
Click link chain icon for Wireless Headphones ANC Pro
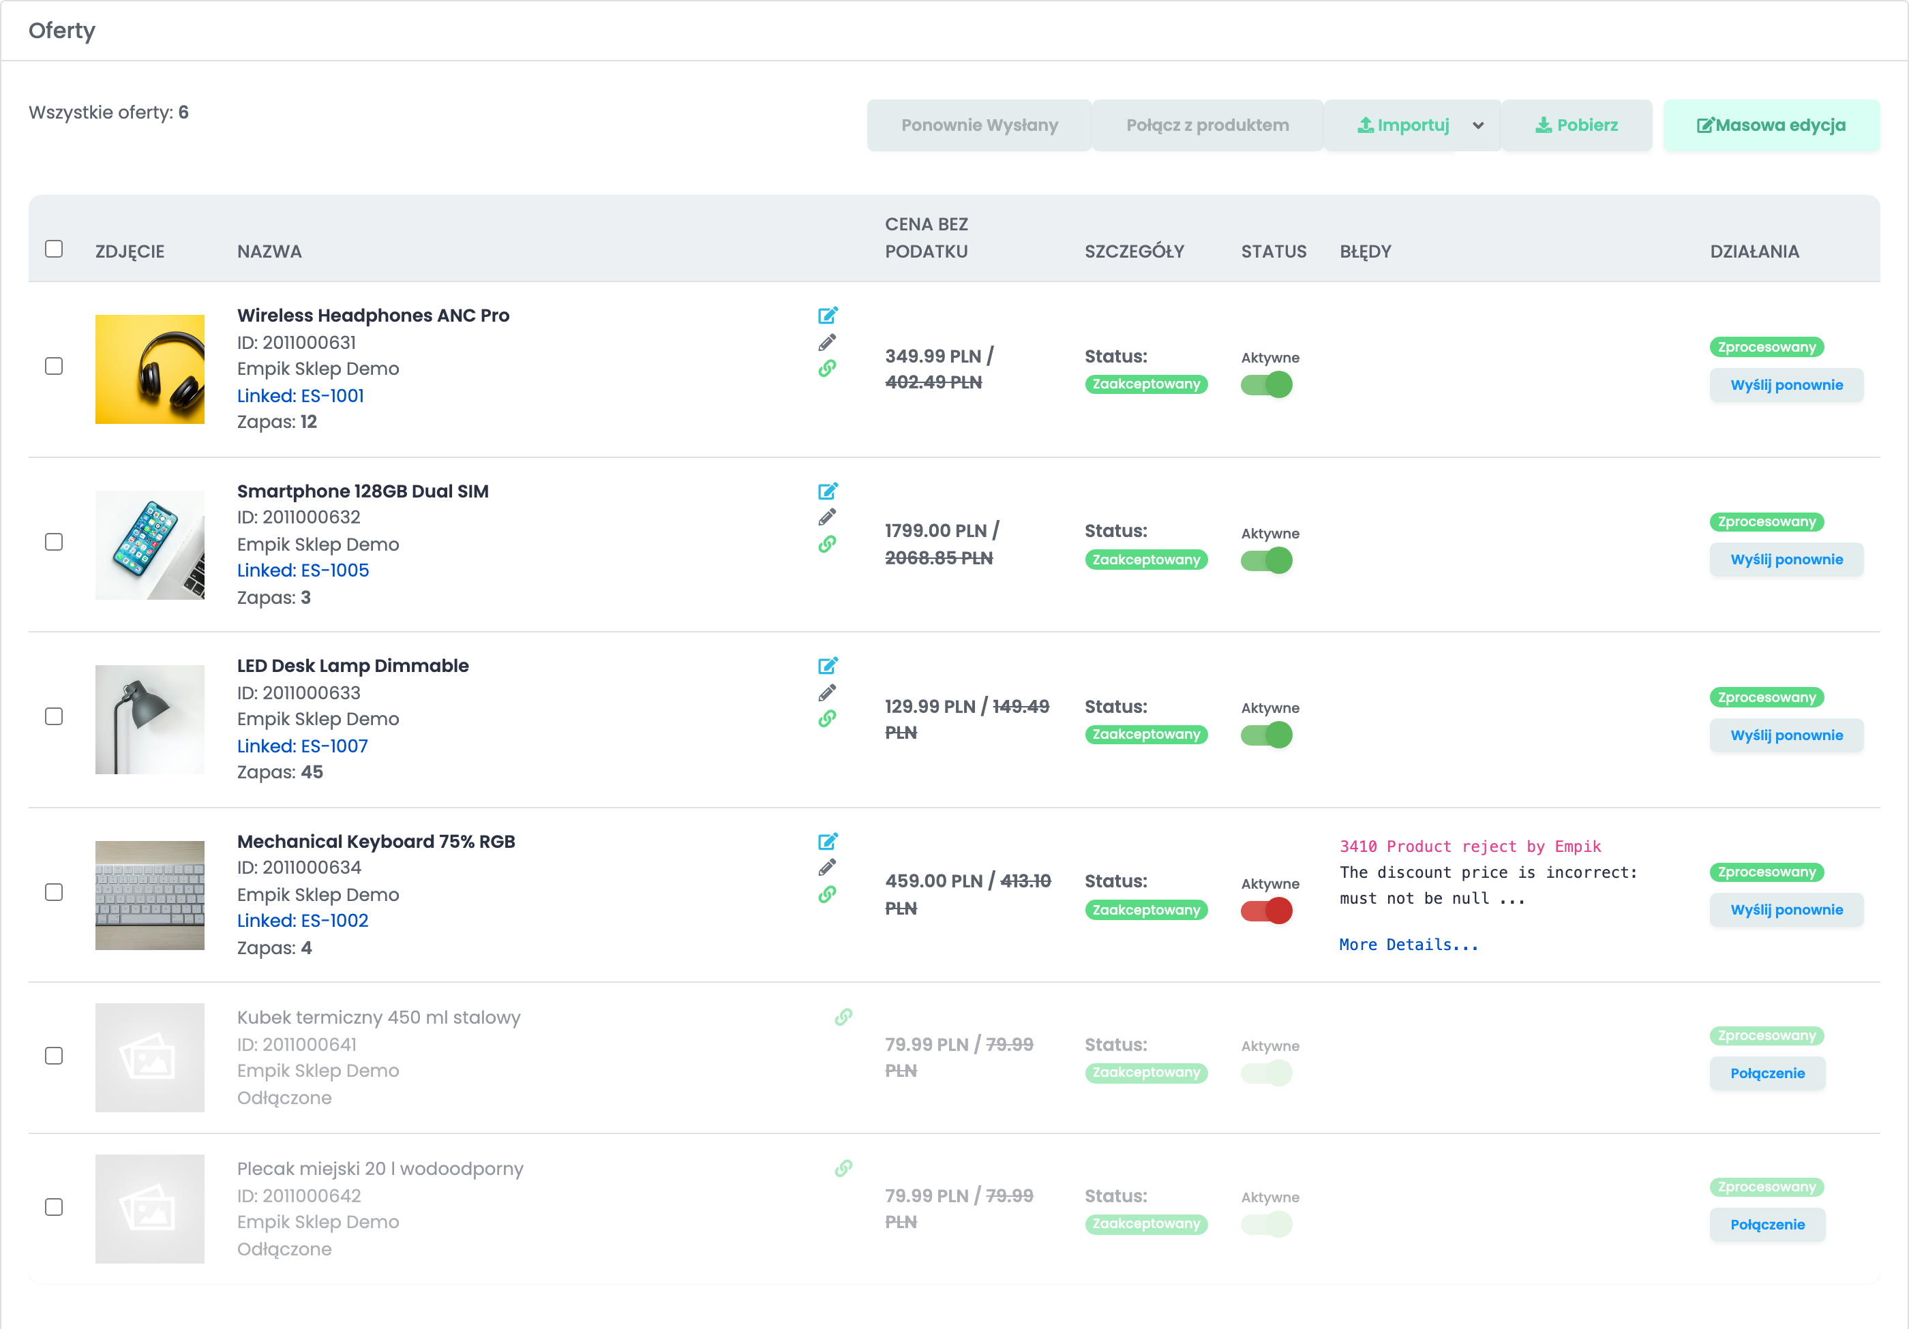(x=827, y=368)
